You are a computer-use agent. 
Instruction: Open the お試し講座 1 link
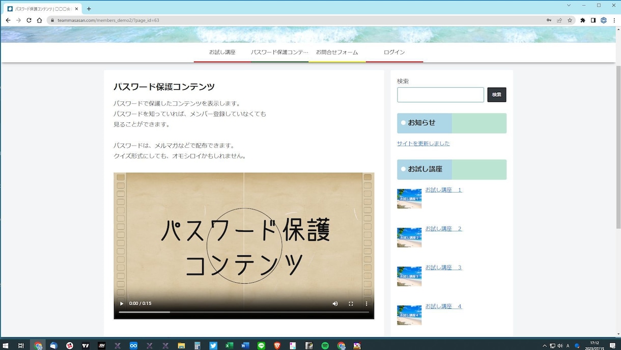[444, 190]
